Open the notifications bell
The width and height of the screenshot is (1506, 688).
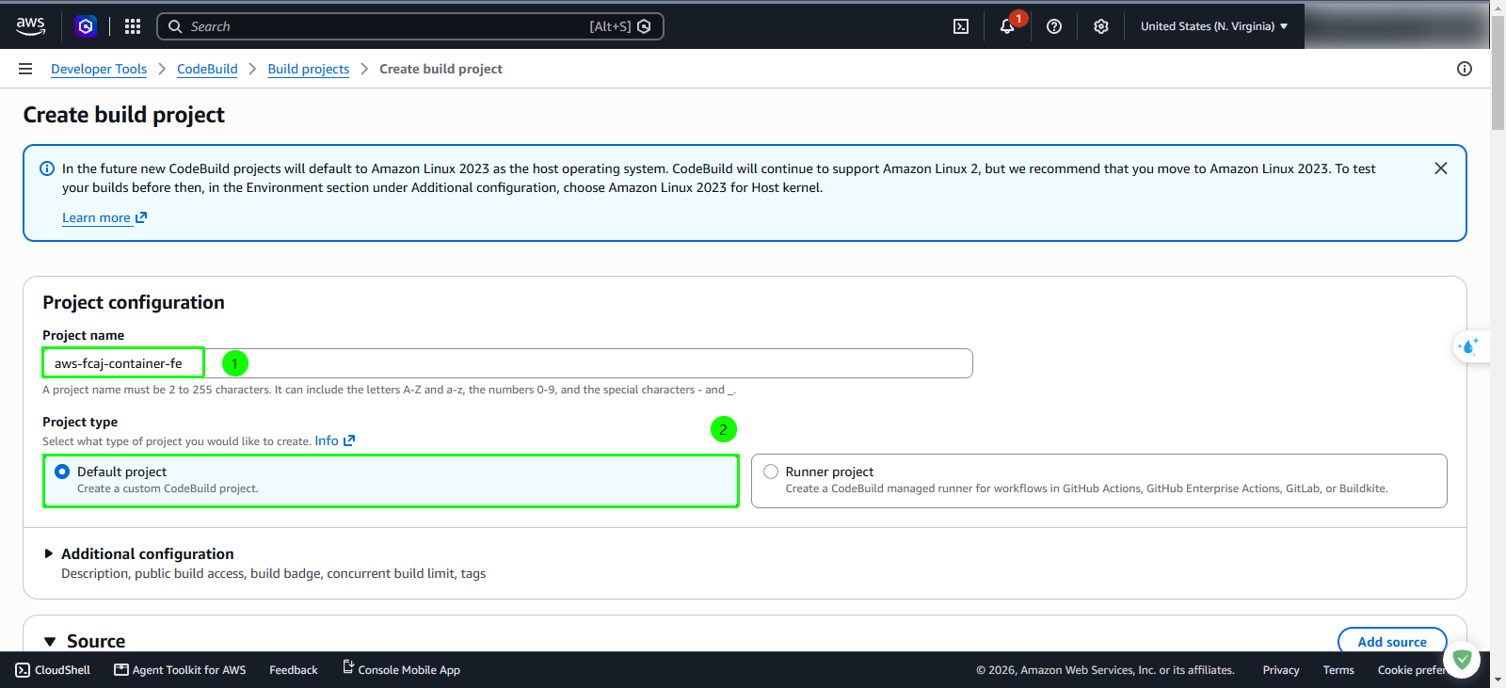[1007, 26]
